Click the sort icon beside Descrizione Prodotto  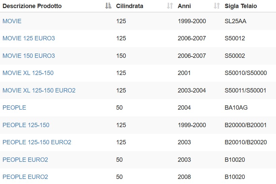click(x=108, y=6)
